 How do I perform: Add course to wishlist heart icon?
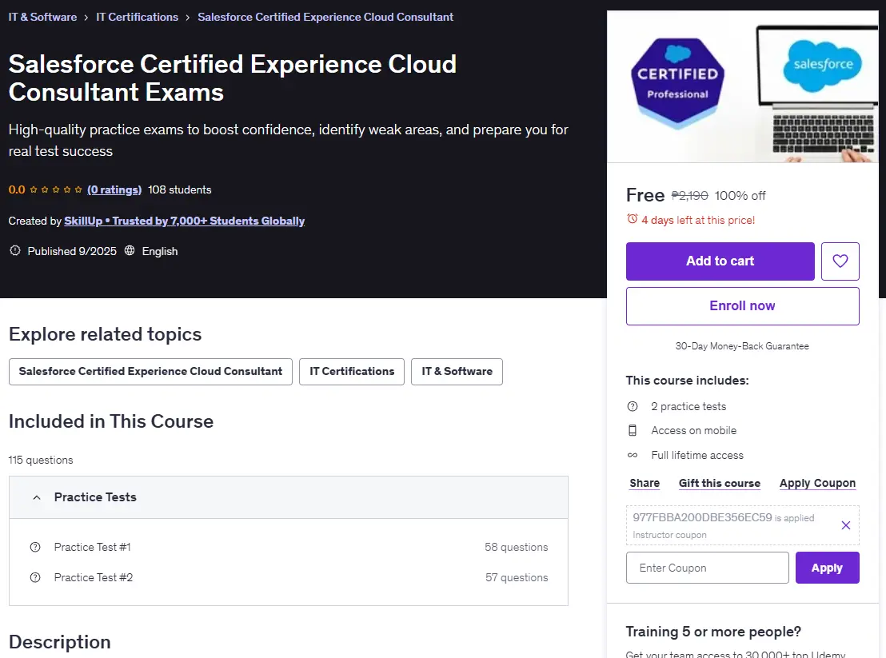pos(840,261)
